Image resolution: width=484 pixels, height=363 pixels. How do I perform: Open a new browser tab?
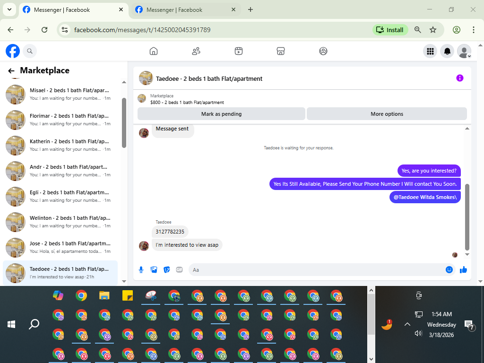point(251,9)
